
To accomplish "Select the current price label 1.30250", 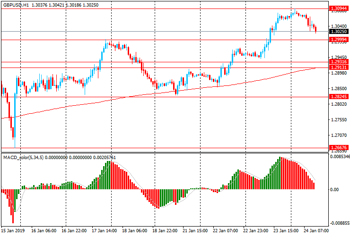I will click(339, 32).
